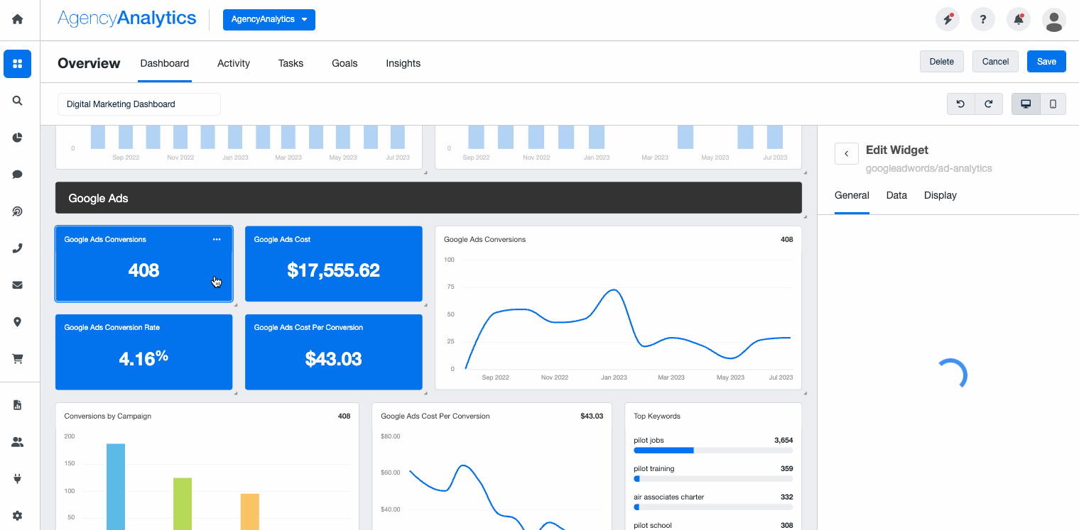Open the Insights tab

(403, 63)
